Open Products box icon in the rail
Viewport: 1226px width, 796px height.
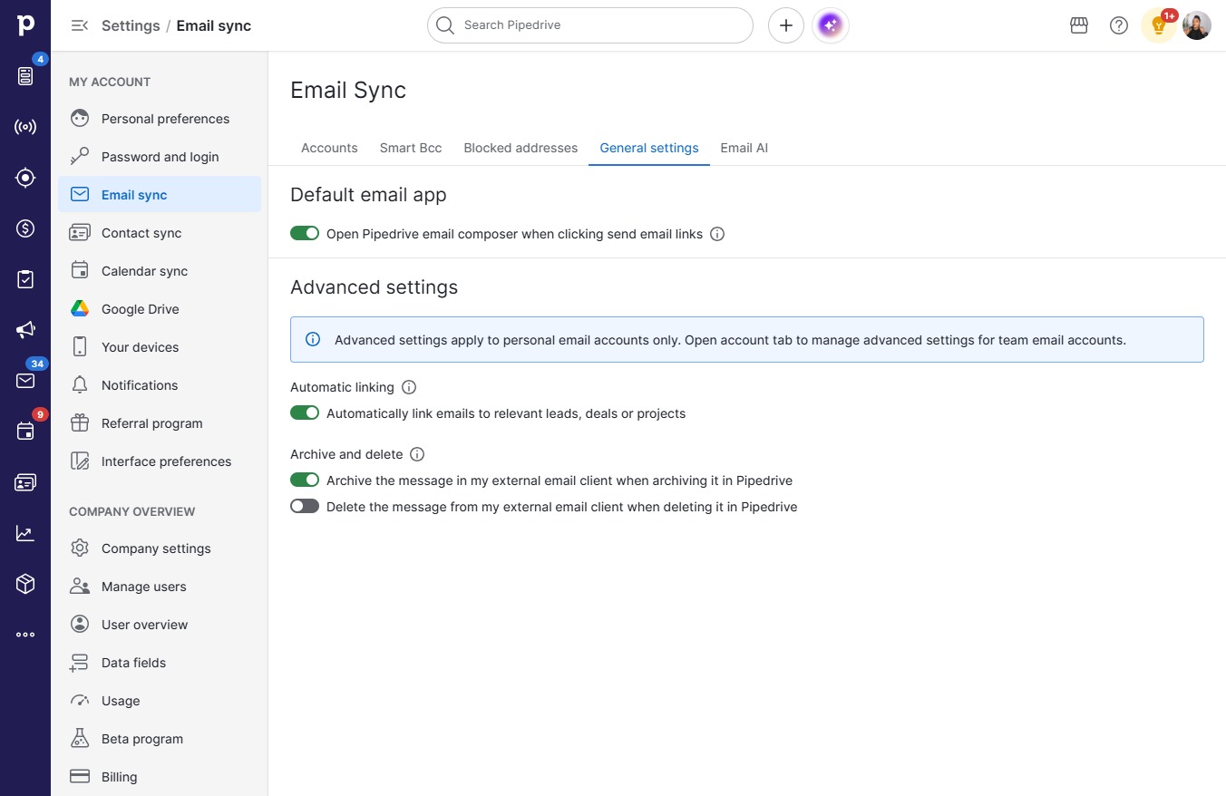25,584
